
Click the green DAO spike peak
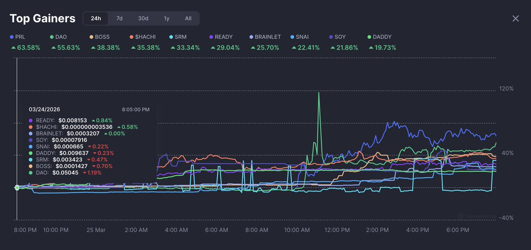point(319,93)
